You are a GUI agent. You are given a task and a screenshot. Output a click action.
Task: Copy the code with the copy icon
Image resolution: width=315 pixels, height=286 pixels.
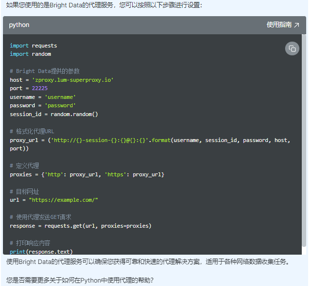click(x=292, y=48)
